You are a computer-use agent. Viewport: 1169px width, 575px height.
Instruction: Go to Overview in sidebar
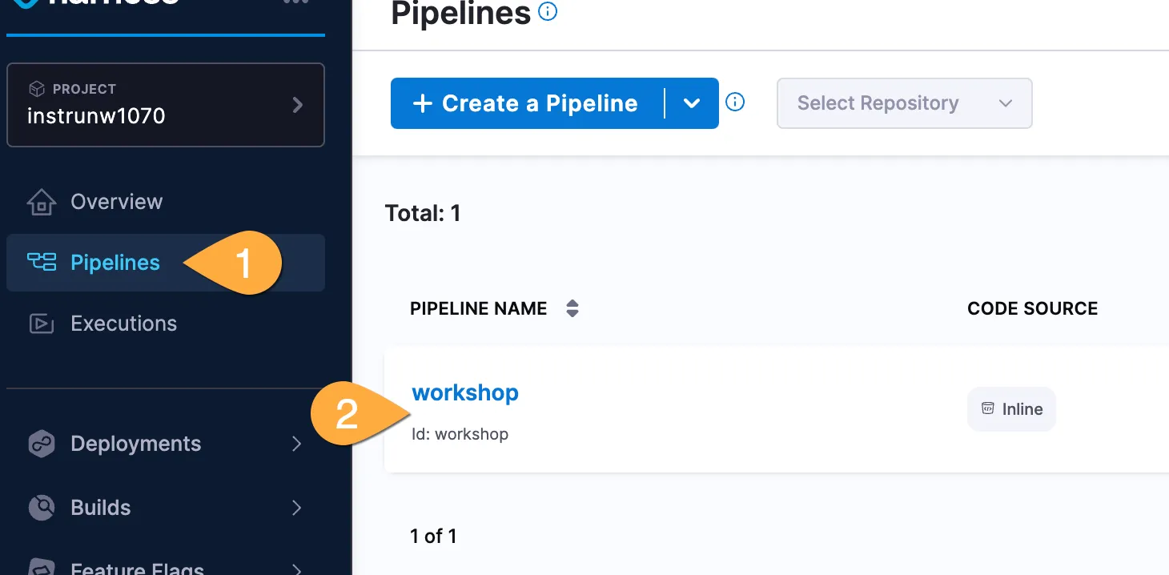click(116, 202)
